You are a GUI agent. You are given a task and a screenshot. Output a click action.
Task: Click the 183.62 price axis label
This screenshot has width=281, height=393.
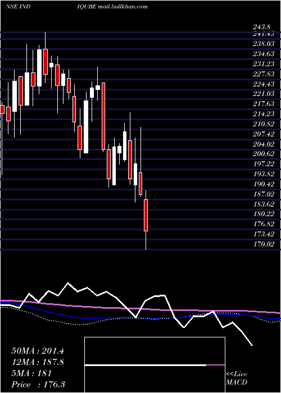click(263, 204)
